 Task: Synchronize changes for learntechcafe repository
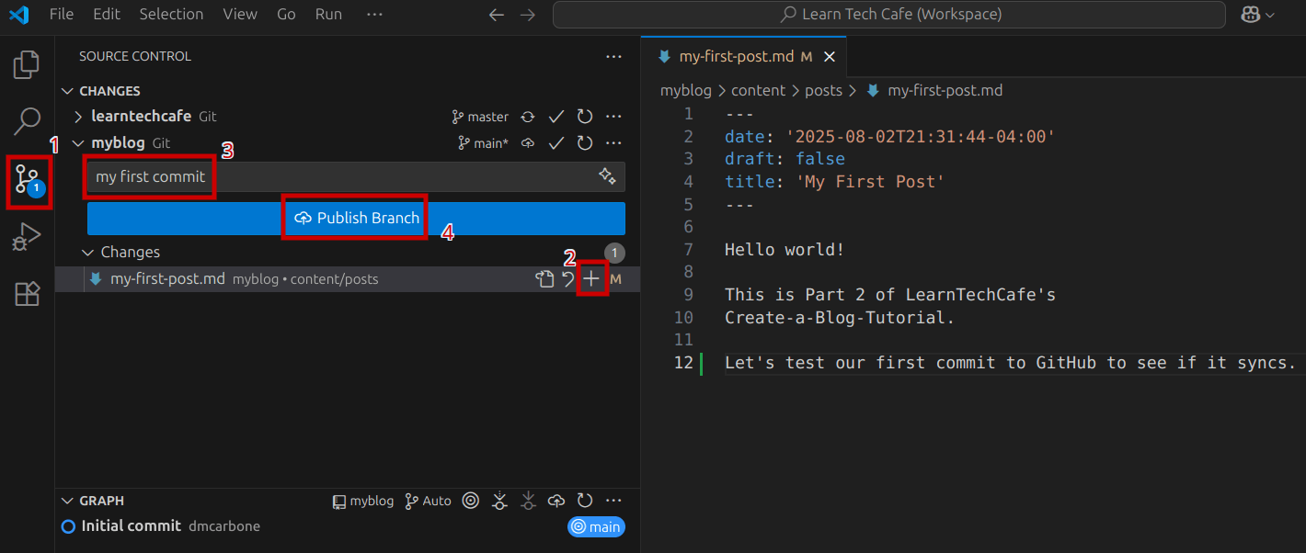(x=528, y=117)
